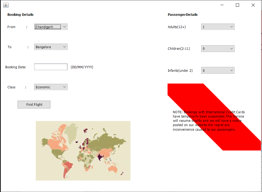Viewport: 262px width, 192px height.
Task: Expand the Children(2-11) count dropdown
Action: (x=216, y=48)
